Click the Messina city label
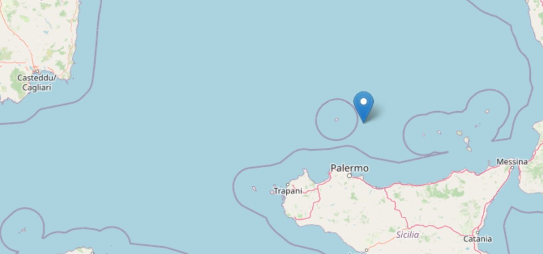Image resolution: width=543 pixels, height=254 pixels. (x=512, y=162)
